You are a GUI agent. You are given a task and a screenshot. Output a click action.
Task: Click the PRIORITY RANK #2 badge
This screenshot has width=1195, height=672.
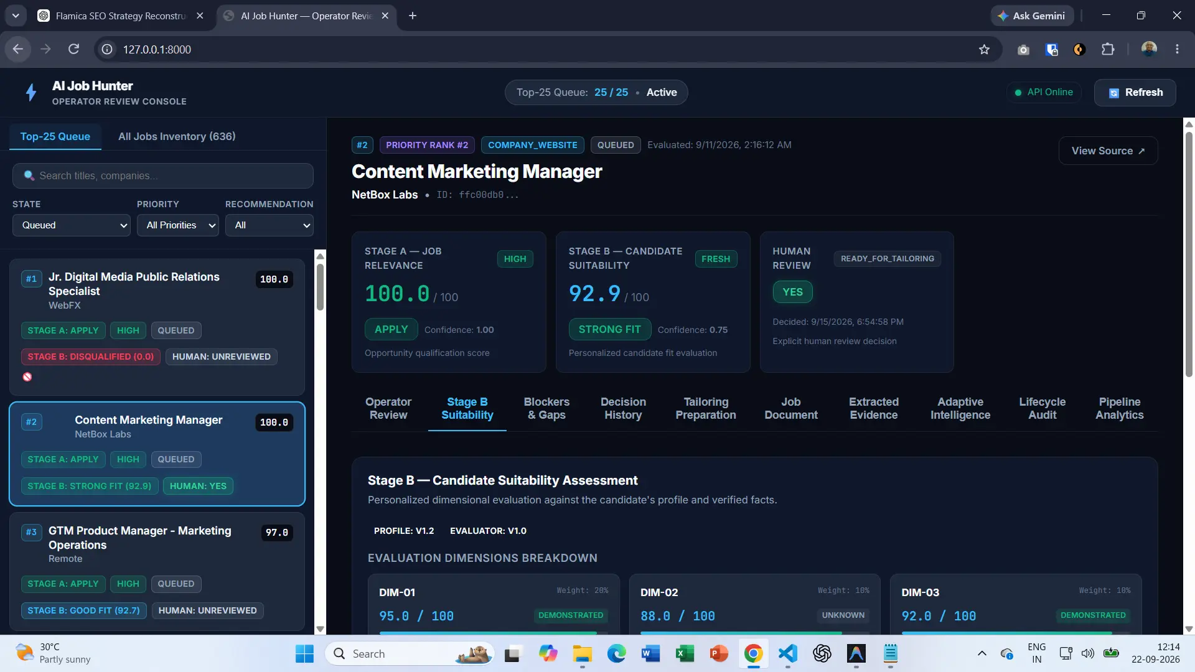coord(427,145)
